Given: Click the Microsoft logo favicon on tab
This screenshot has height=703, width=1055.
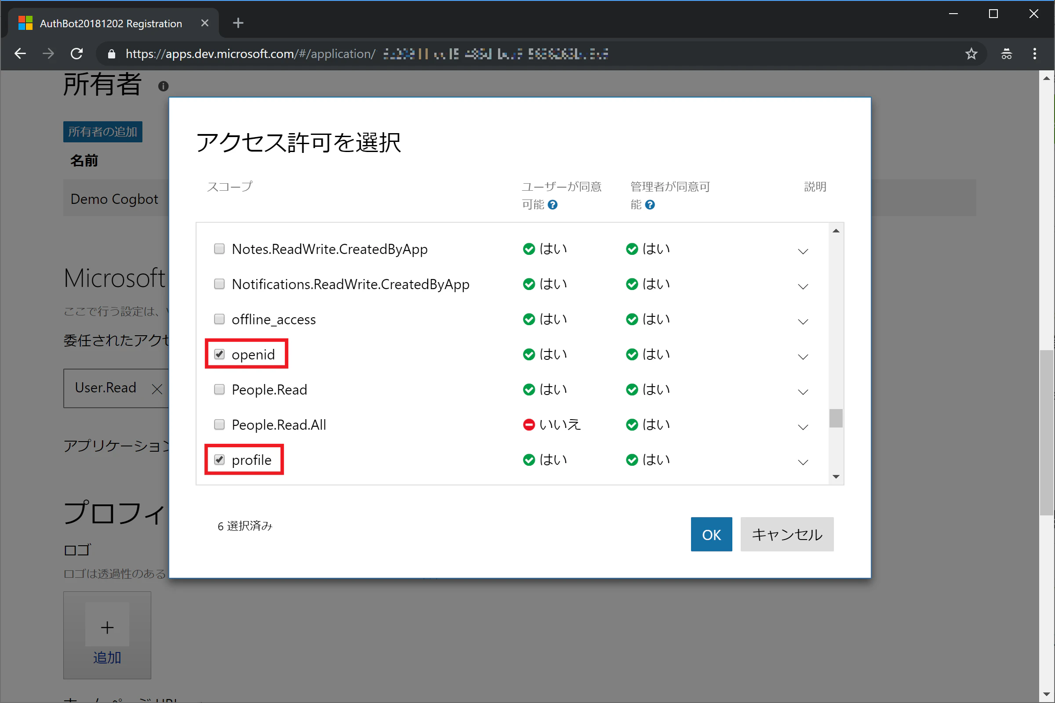Looking at the screenshot, I should [25, 23].
